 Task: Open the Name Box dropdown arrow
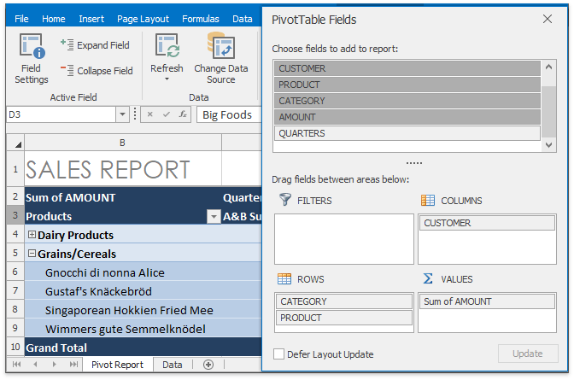[x=123, y=114]
